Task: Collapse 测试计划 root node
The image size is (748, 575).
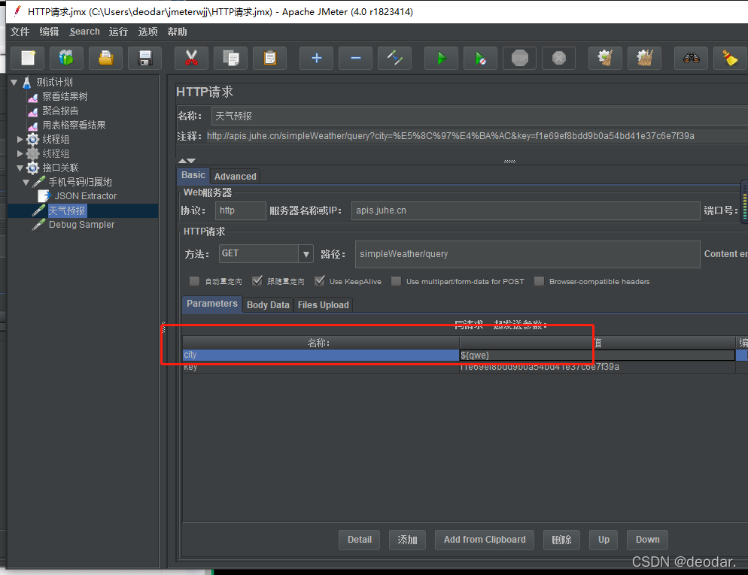Action: click(x=14, y=83)
